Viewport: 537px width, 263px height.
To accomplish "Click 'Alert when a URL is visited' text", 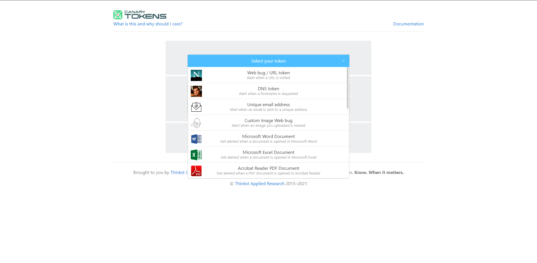I will 268,78.
